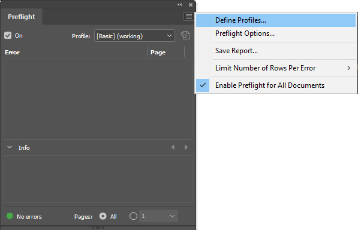The image size is (358, 230).
Task: Go to next error info arrow
Action: pos(186,148)
